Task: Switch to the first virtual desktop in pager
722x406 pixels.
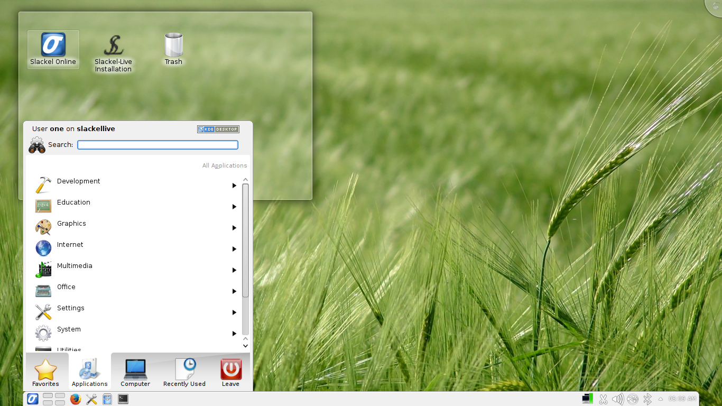Action: pos(48,396)
